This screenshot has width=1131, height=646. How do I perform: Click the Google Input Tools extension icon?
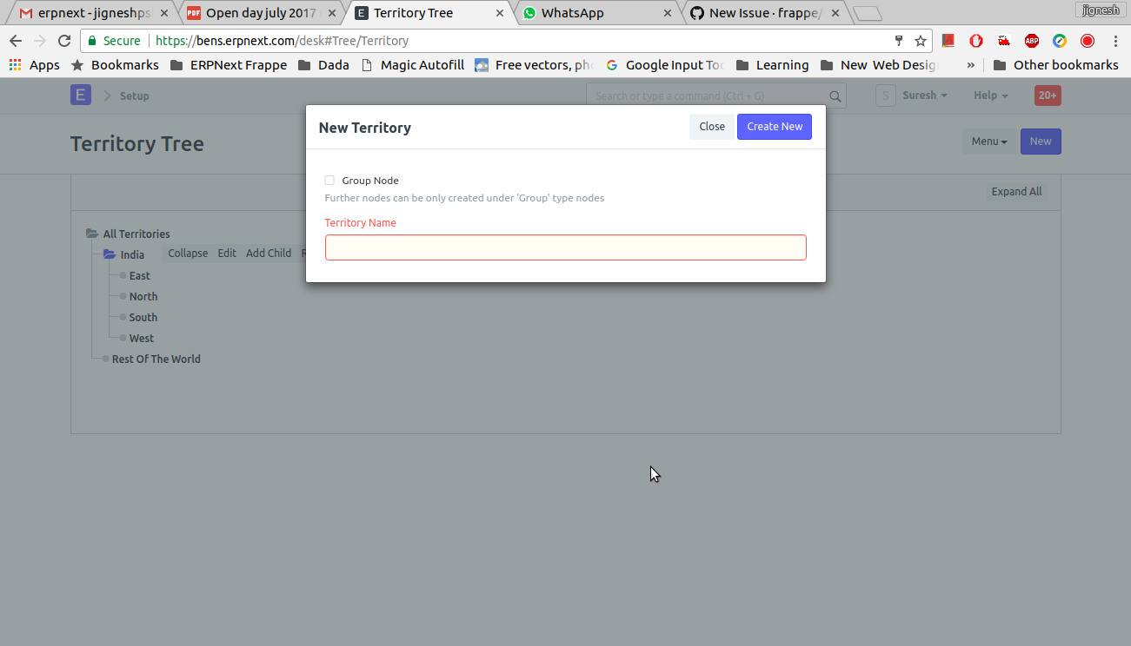coord(1060,40)
